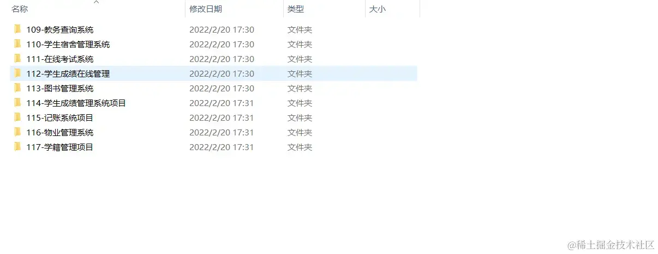Click the folder icon for 116-物业管理系统
The image size is (658, 254).
[x=17, y=132]
